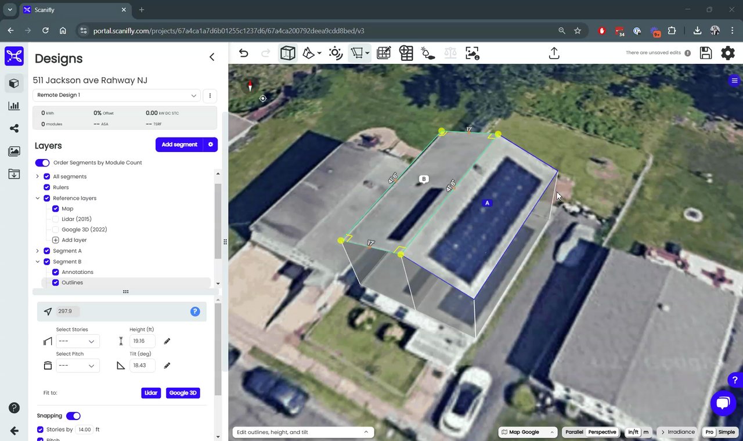Edit tilt with pencil icon
The height and width of the screenshot is (441, 743).
coord(167,366)
